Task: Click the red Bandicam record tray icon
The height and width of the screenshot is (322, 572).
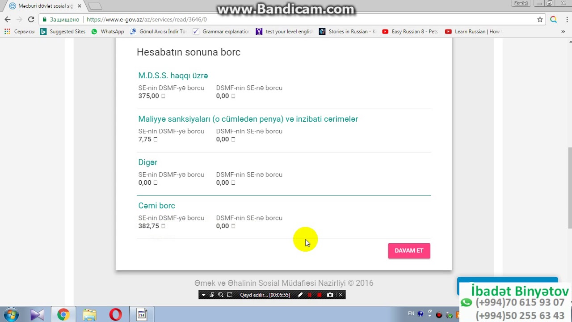Action: 439,315
